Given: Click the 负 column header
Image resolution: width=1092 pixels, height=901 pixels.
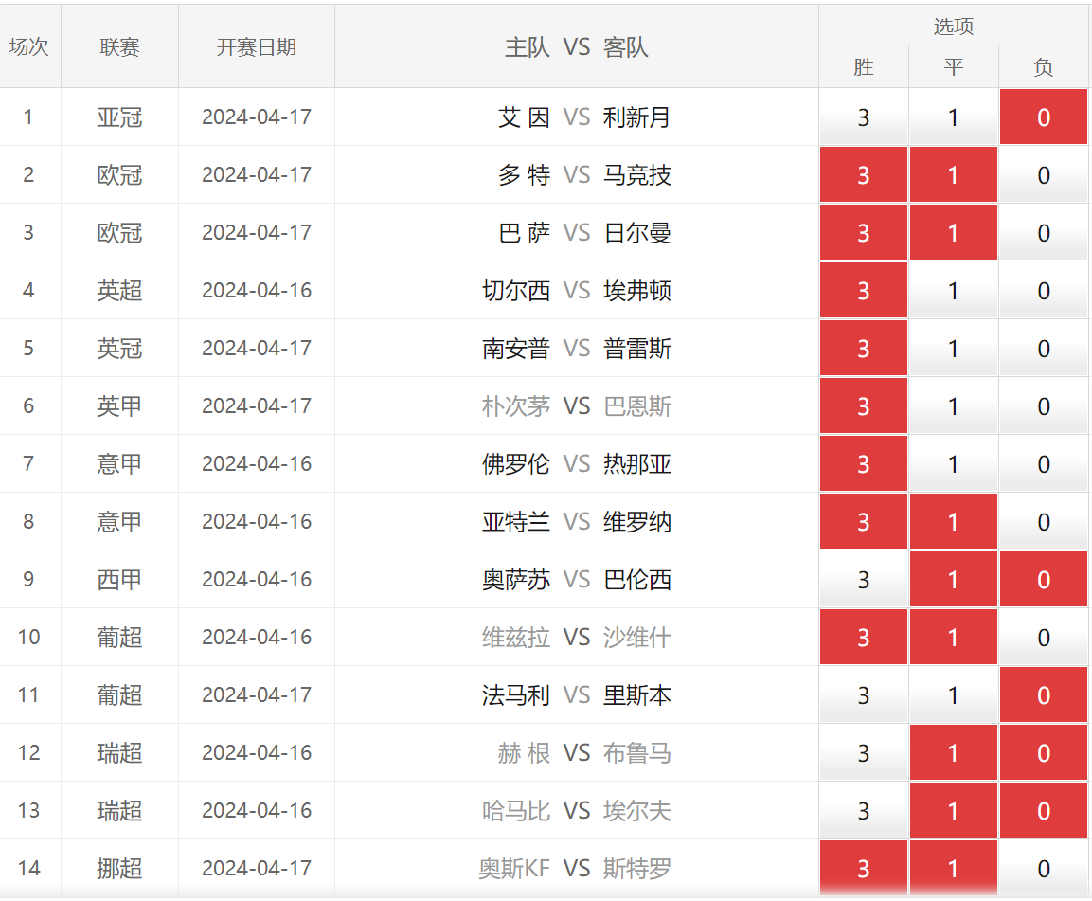Looking at the screenshot, I should point(1044,67).
